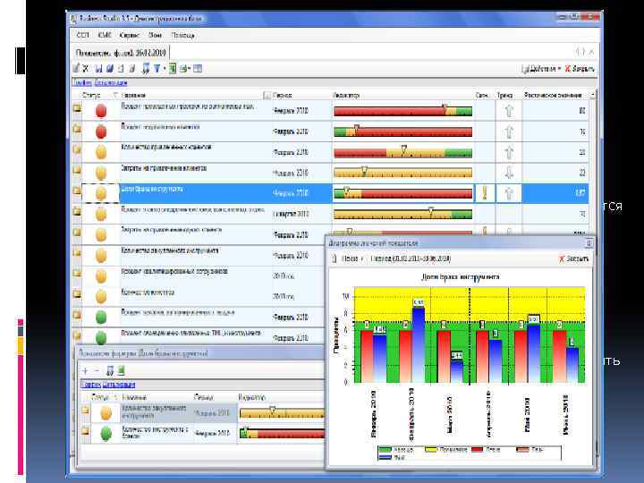This screenshot has height=483, width=644.
Task: Click value 8.87 in the selected row
Action: click(580, 193)
